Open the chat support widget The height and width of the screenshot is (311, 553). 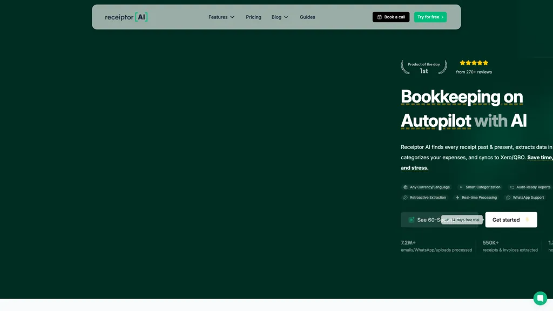[x=540, y=298]
